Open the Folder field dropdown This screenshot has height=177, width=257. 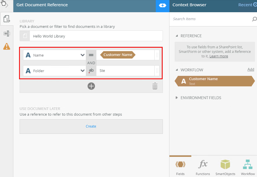click(x=82, y=71)
